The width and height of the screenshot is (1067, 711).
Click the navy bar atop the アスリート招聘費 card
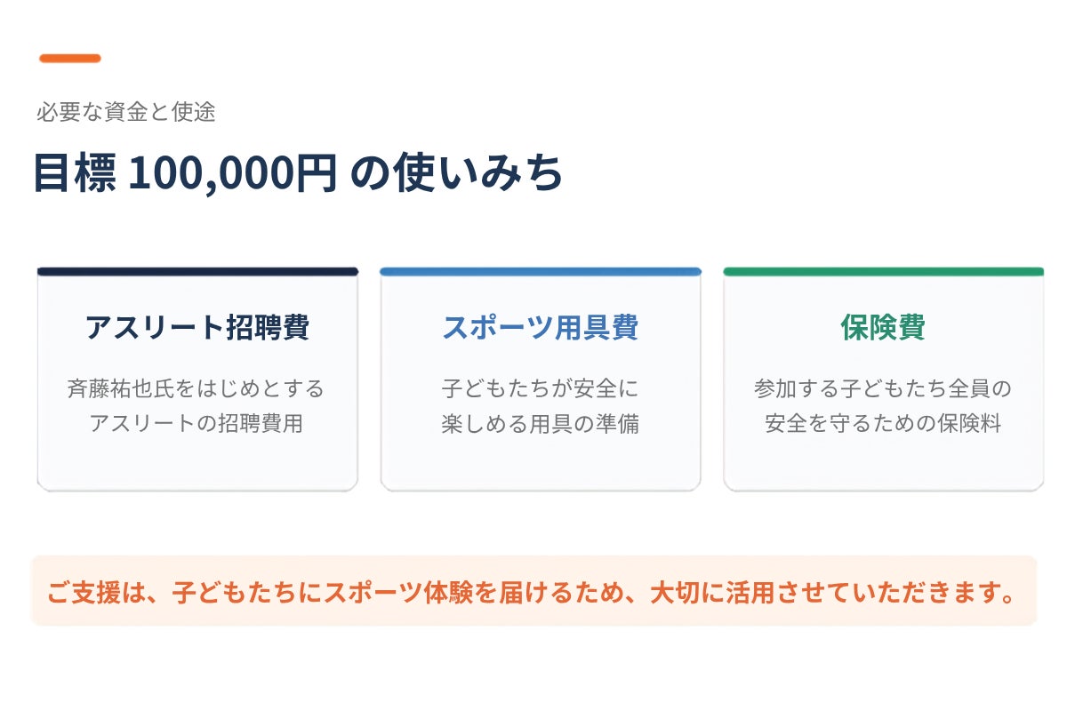point(197,271)
